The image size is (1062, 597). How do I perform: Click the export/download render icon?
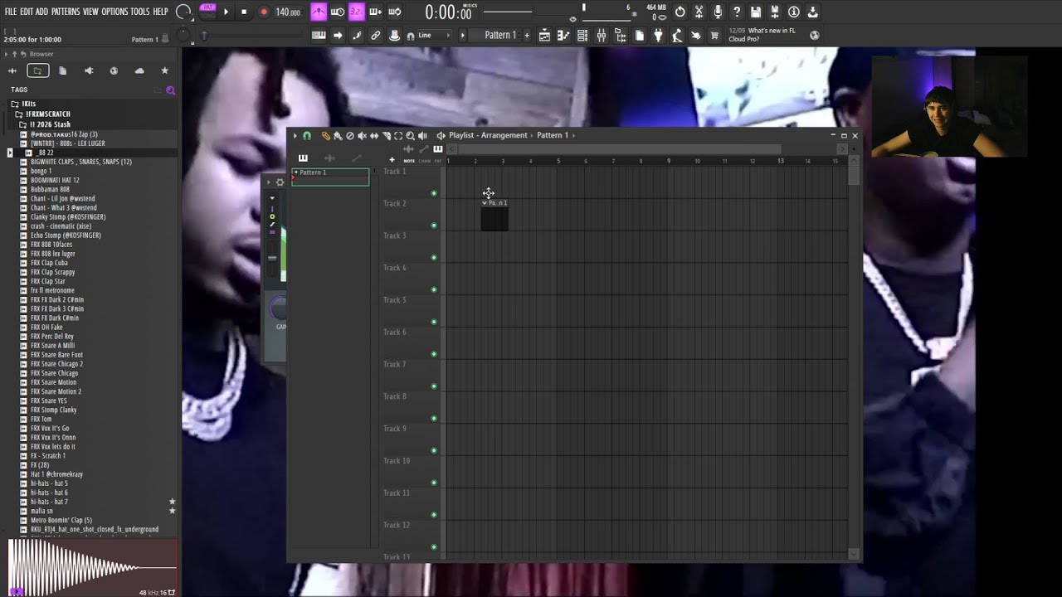[813, 12]
